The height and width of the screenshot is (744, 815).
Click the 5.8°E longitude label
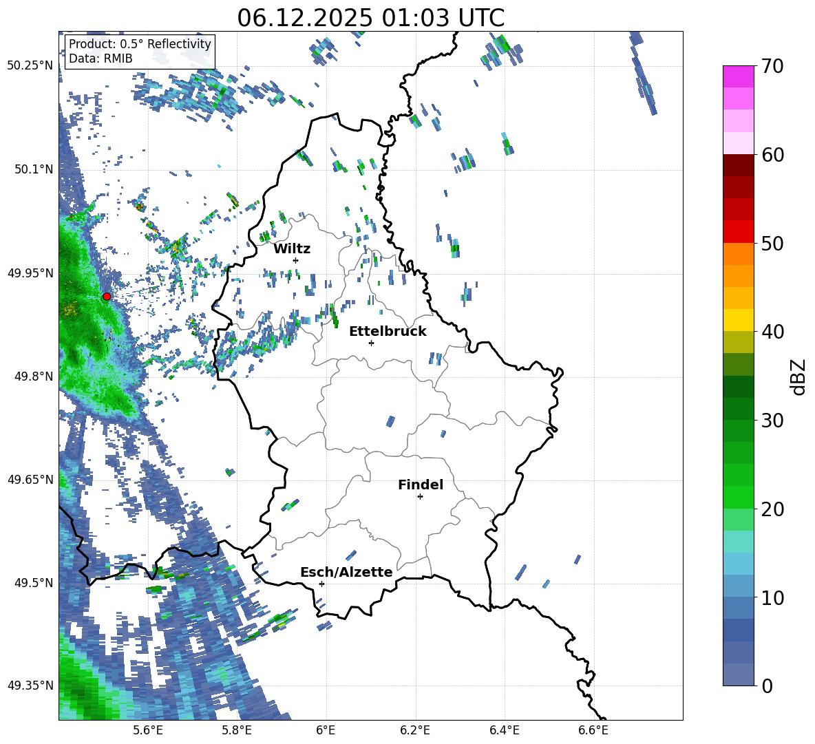237,730
